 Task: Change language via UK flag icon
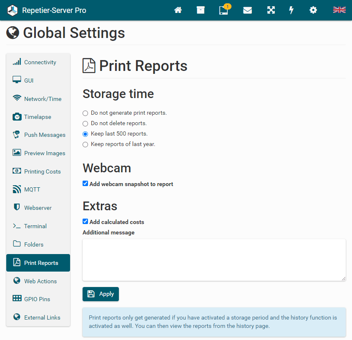pos(339,10)
